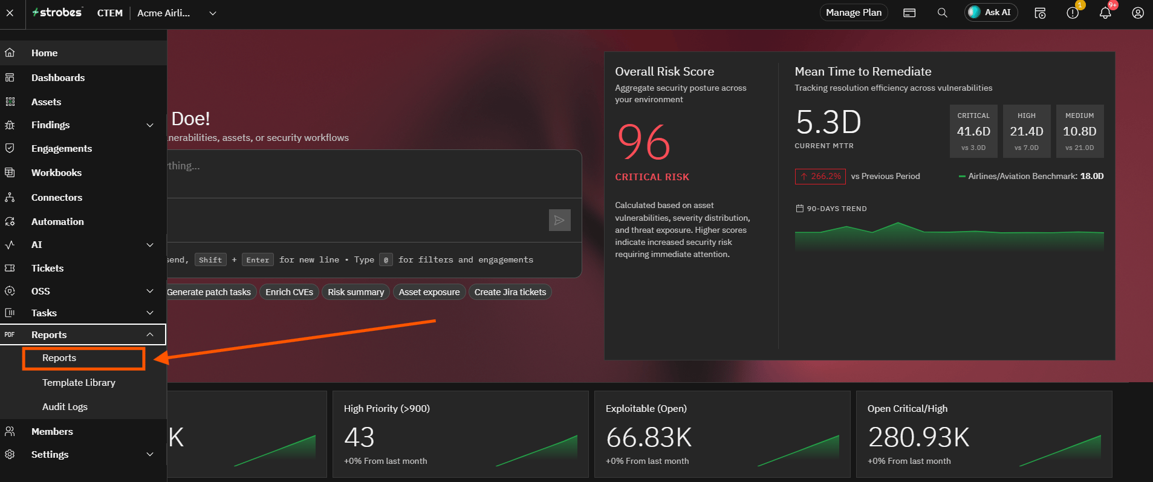
Task: Open the Ask AI assistant
Action: pyautogui.click(x=990, y=13)
